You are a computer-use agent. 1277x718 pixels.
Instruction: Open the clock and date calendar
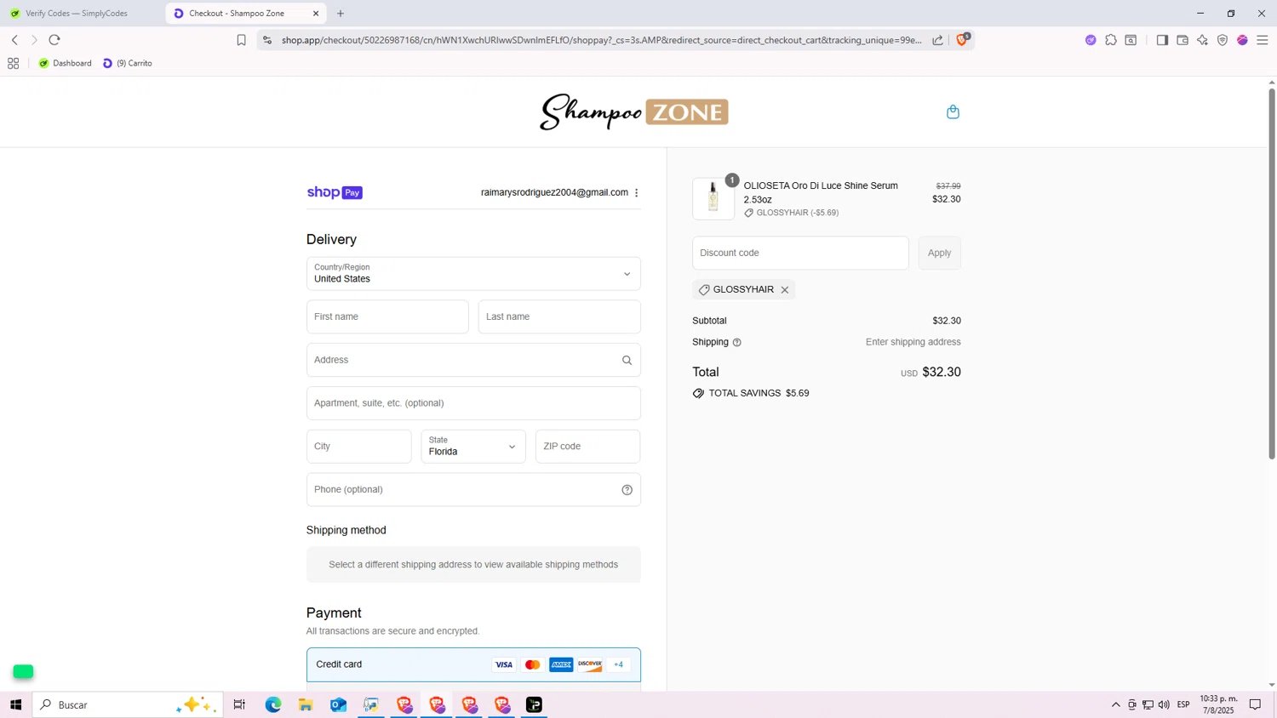(1218, 704)
